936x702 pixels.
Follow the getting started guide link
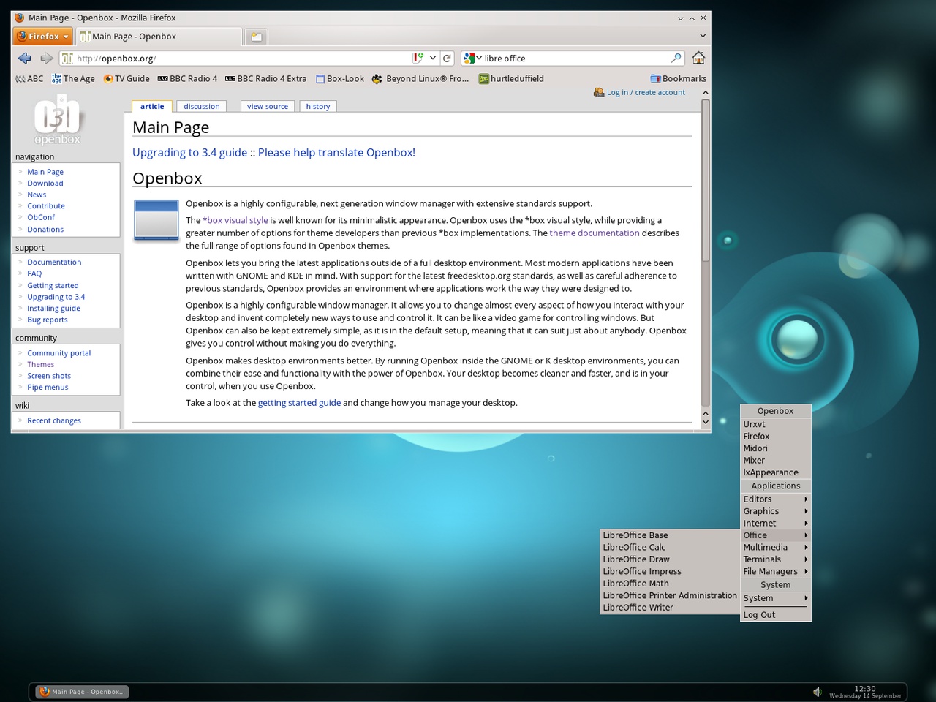[x=299, y=403]
